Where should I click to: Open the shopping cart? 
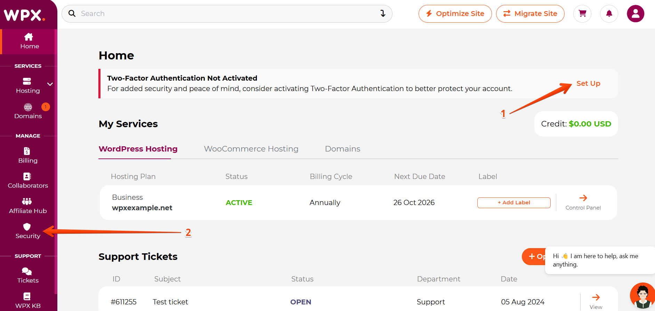[582, 14]
